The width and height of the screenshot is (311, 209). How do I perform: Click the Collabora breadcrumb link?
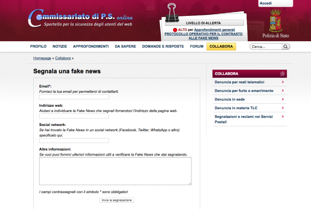coord(63,58)
